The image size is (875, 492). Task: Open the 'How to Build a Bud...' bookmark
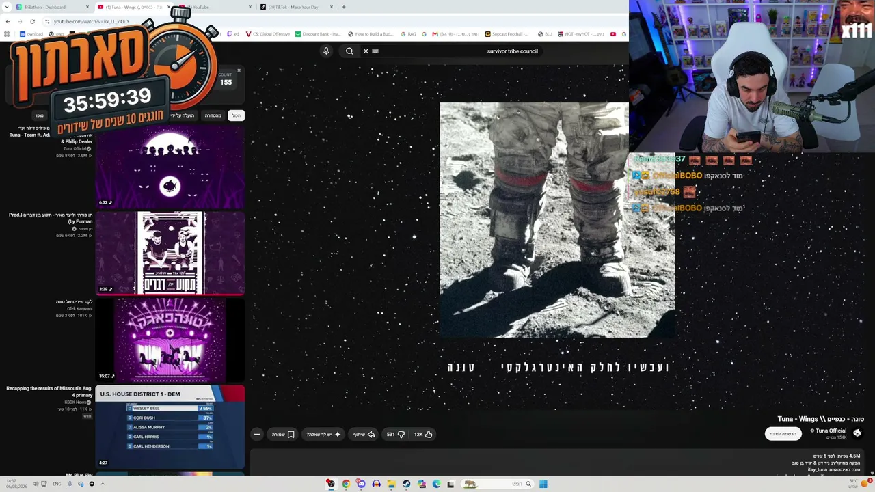pos(371,34)
